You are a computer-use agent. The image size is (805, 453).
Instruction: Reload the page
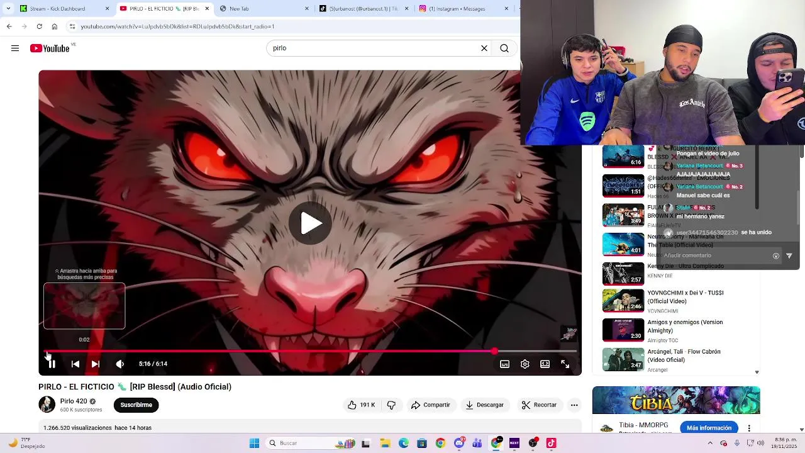tap(39, 26)
